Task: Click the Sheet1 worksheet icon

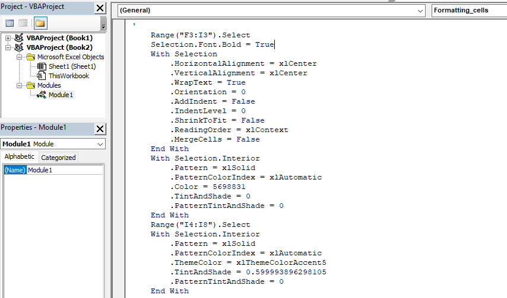Action: coord(42,66)
